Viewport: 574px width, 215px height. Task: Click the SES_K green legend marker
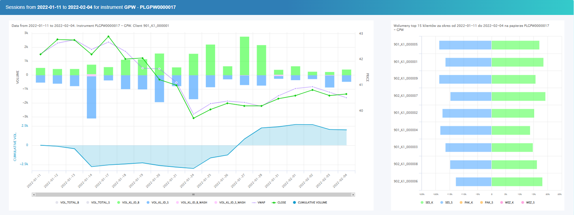coord(422,202)
